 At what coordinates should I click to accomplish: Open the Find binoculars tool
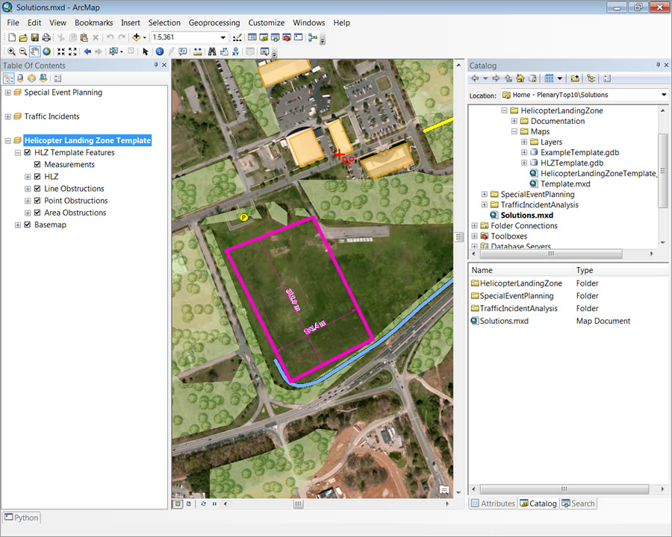(212, 51)
